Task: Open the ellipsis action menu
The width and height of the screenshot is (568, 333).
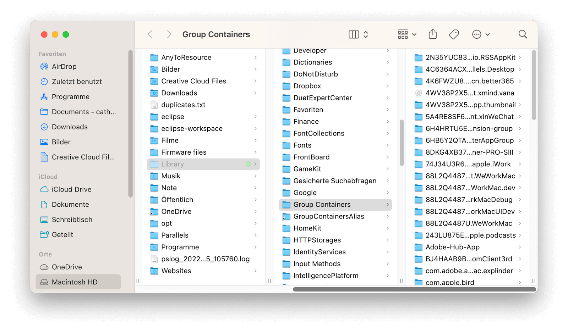Action: pyautogui.click(x=481, y=34)
